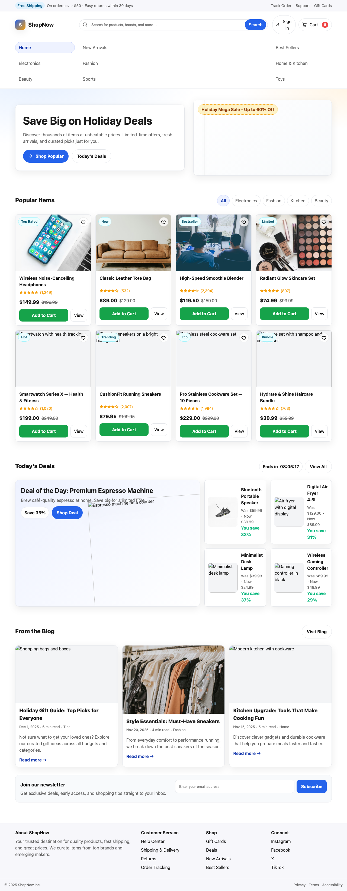
Task: Open the Support link in top bar
Action: pyautogui.click(x=303, y=5)
